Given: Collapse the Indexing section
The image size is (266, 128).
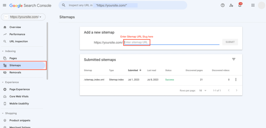Looking at the screenshot, I should click(3, 51).
